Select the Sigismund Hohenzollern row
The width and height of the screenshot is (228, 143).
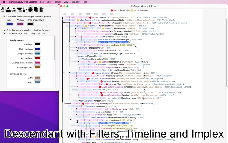point(95,48)
